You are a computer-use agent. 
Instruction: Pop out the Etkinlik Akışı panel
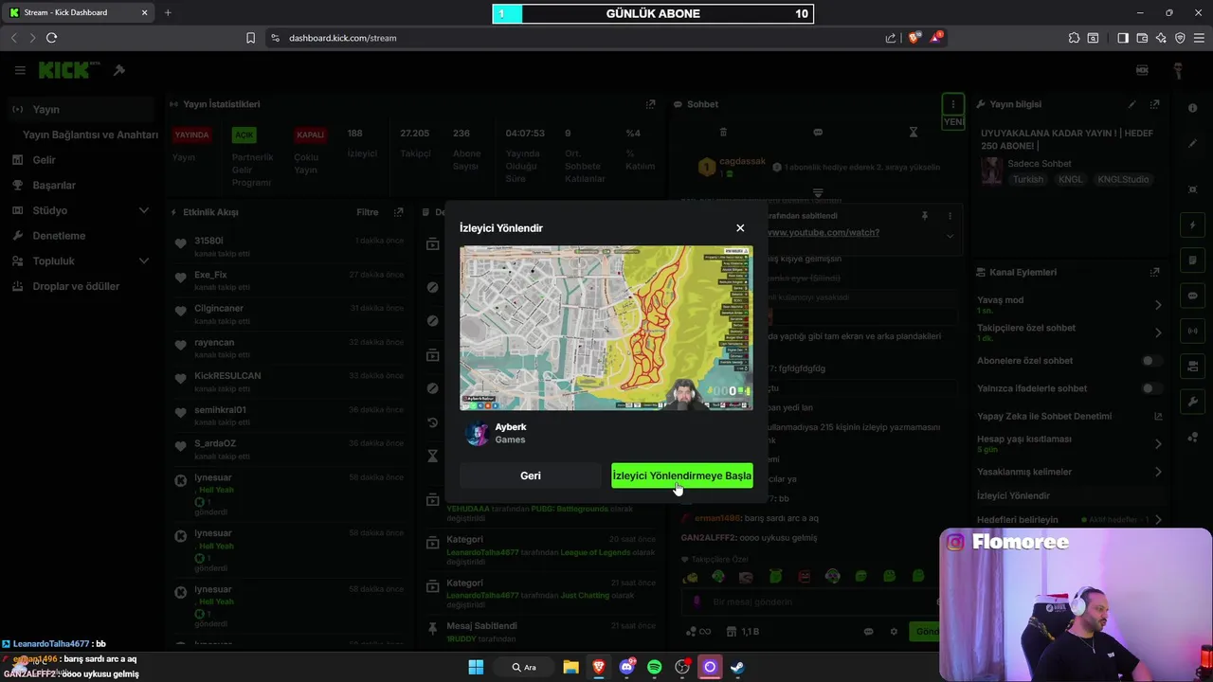(x=398, y=212)
